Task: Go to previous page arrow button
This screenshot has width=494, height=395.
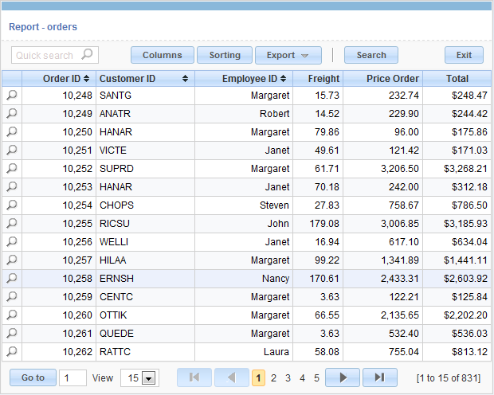Action: [231, 377]
